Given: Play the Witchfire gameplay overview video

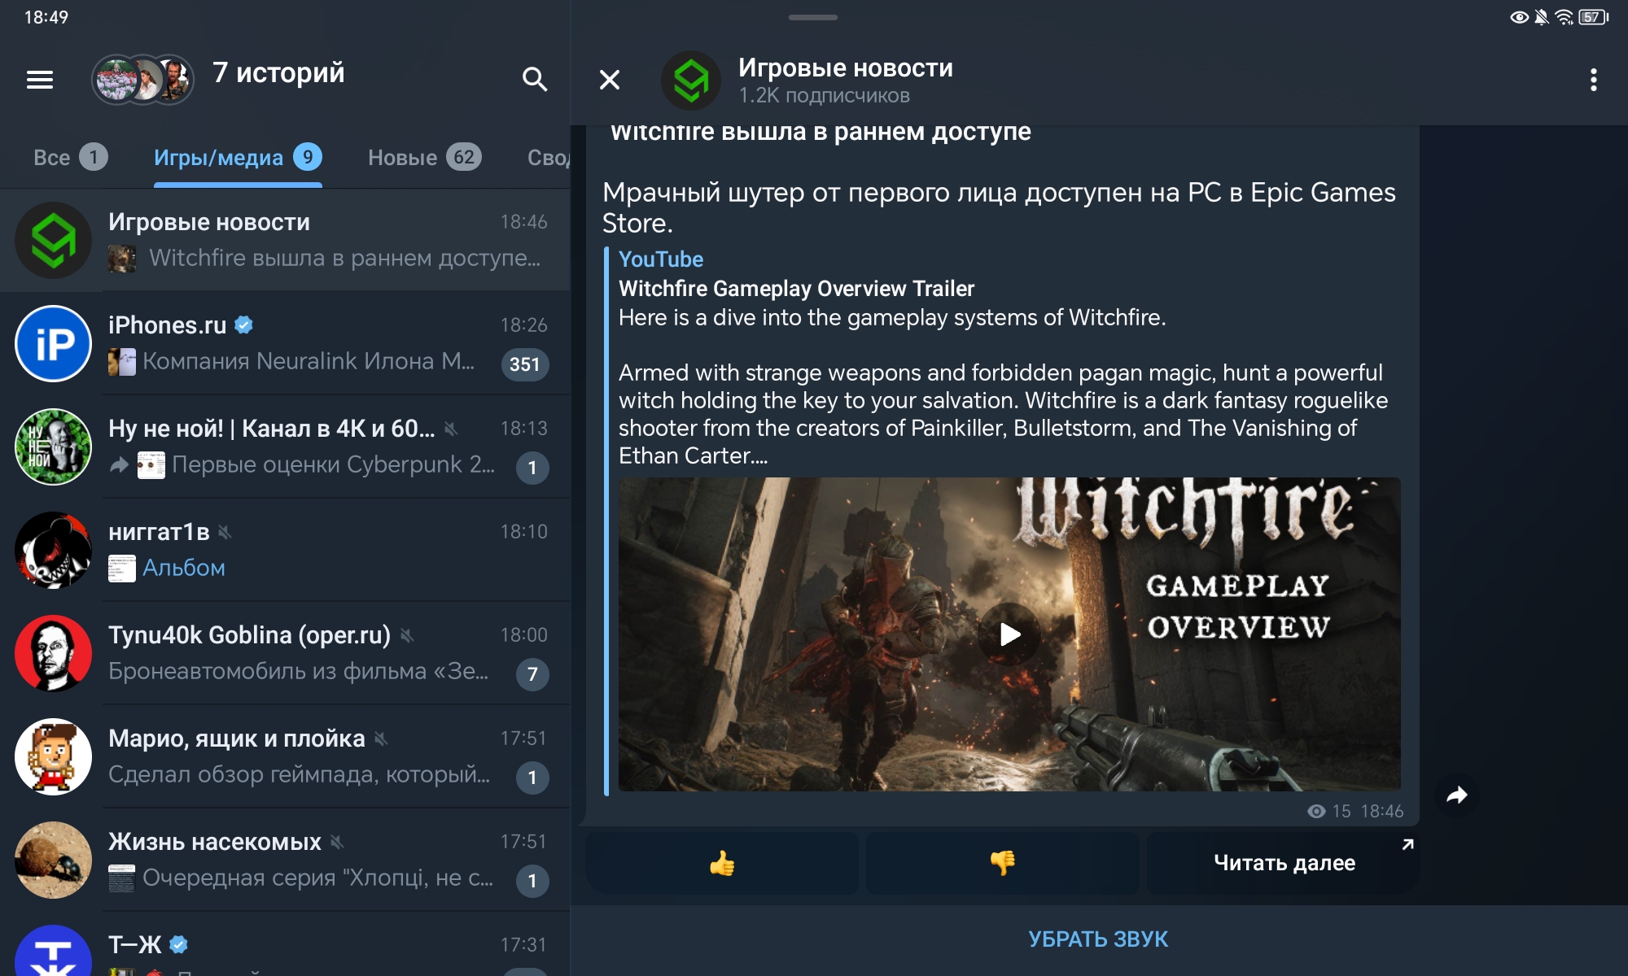Looking at the screenshot, I should click(1009, 634).
